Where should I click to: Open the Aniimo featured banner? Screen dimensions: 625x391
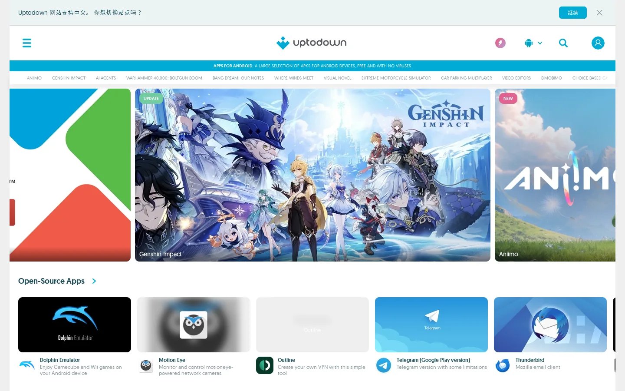(x=555, y=175)
